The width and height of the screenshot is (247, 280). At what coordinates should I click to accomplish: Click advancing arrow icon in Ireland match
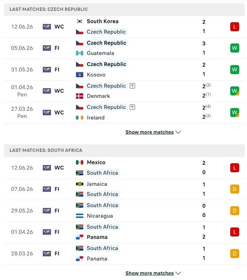tap(132, 107)
